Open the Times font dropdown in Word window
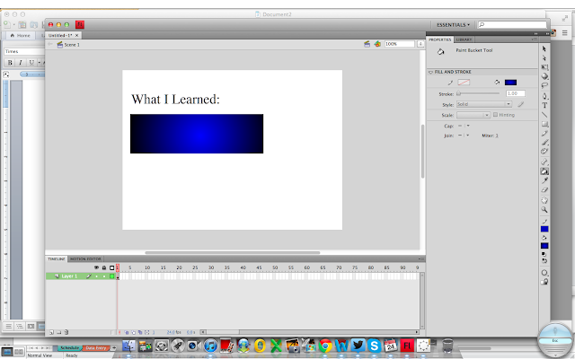575x359 pixels. [24, 51]
